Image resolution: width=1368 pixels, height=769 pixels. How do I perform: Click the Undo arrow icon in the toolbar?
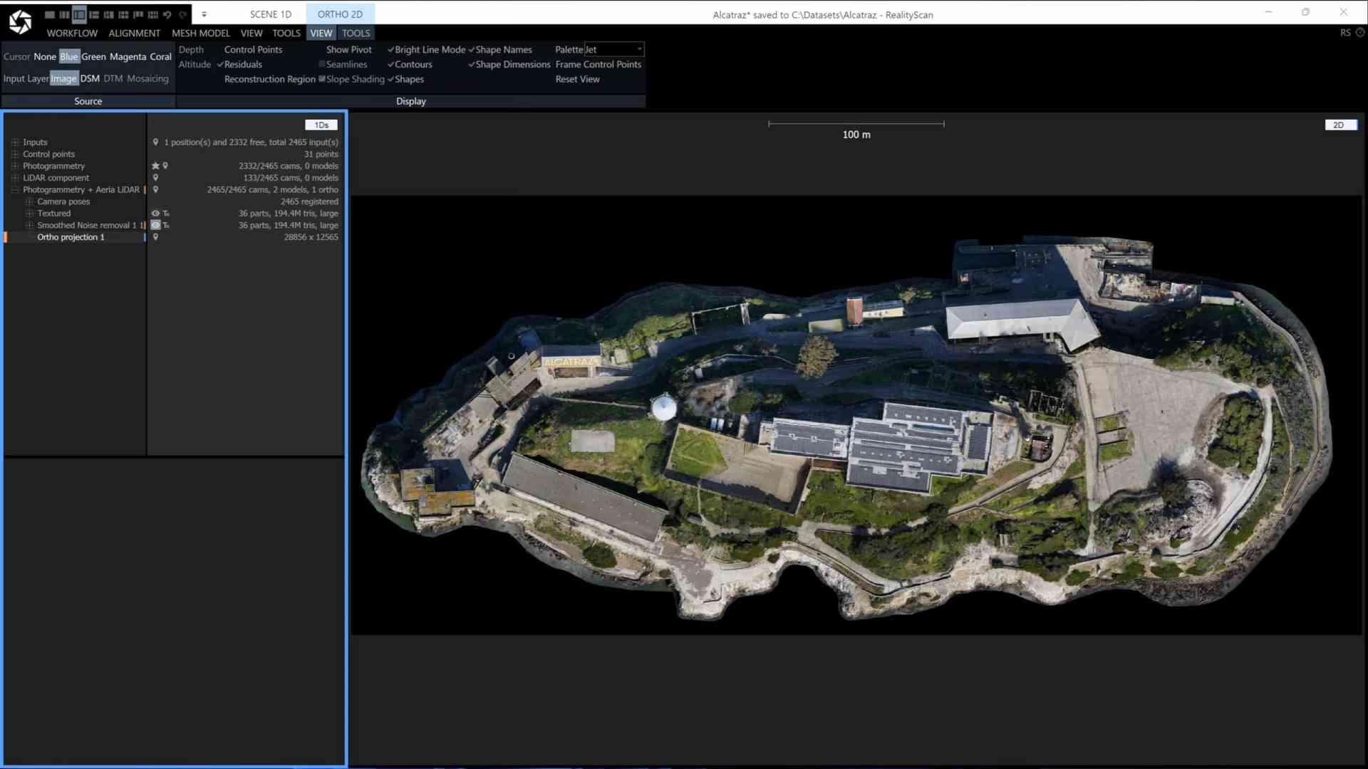click(168, 15)
